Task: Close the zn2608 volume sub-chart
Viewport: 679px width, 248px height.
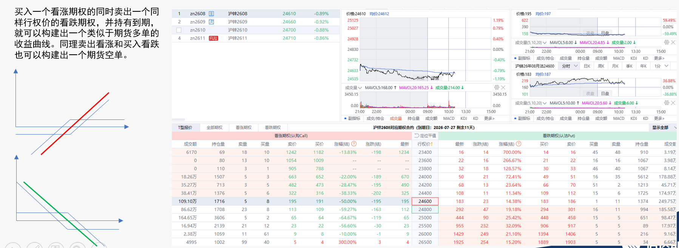Action: coord(503,87)
